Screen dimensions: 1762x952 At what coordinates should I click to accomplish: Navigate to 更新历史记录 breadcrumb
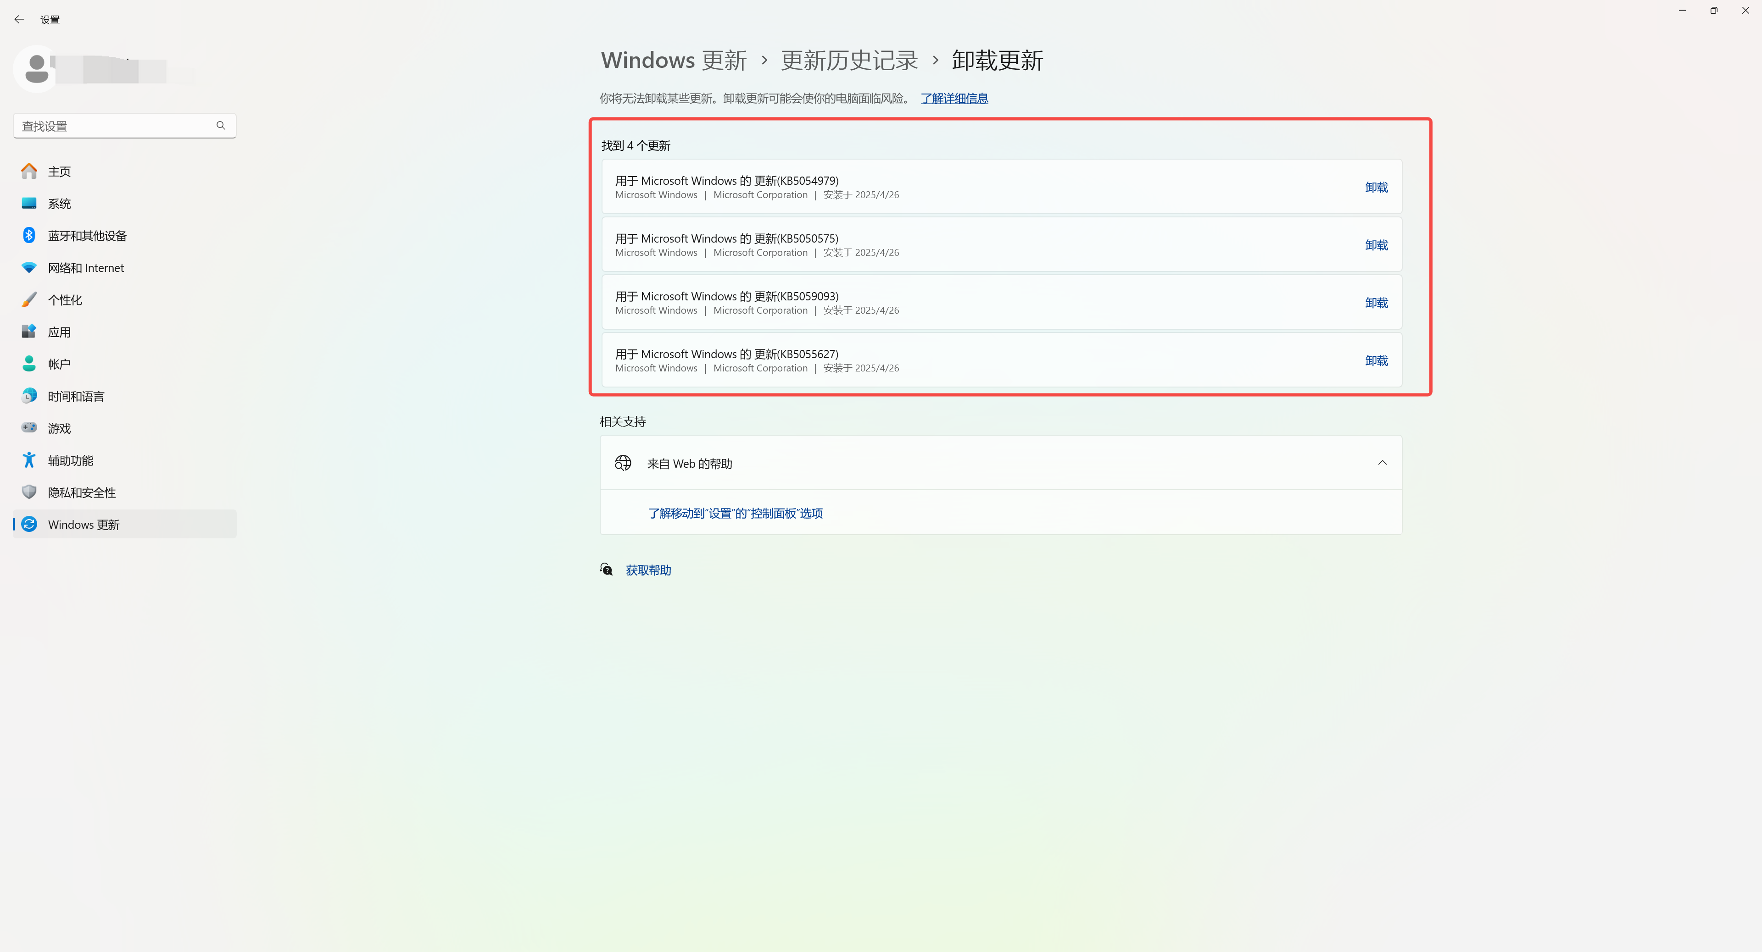click(849, 60)
